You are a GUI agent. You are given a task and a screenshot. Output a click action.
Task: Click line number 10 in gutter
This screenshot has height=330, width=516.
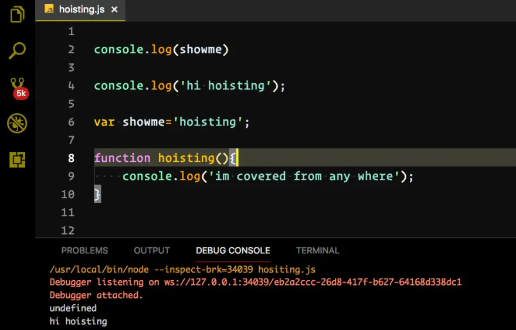[68, 195]
